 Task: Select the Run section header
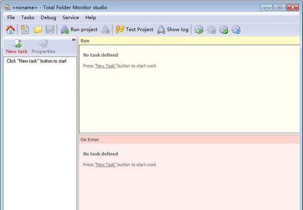[189, 41]
